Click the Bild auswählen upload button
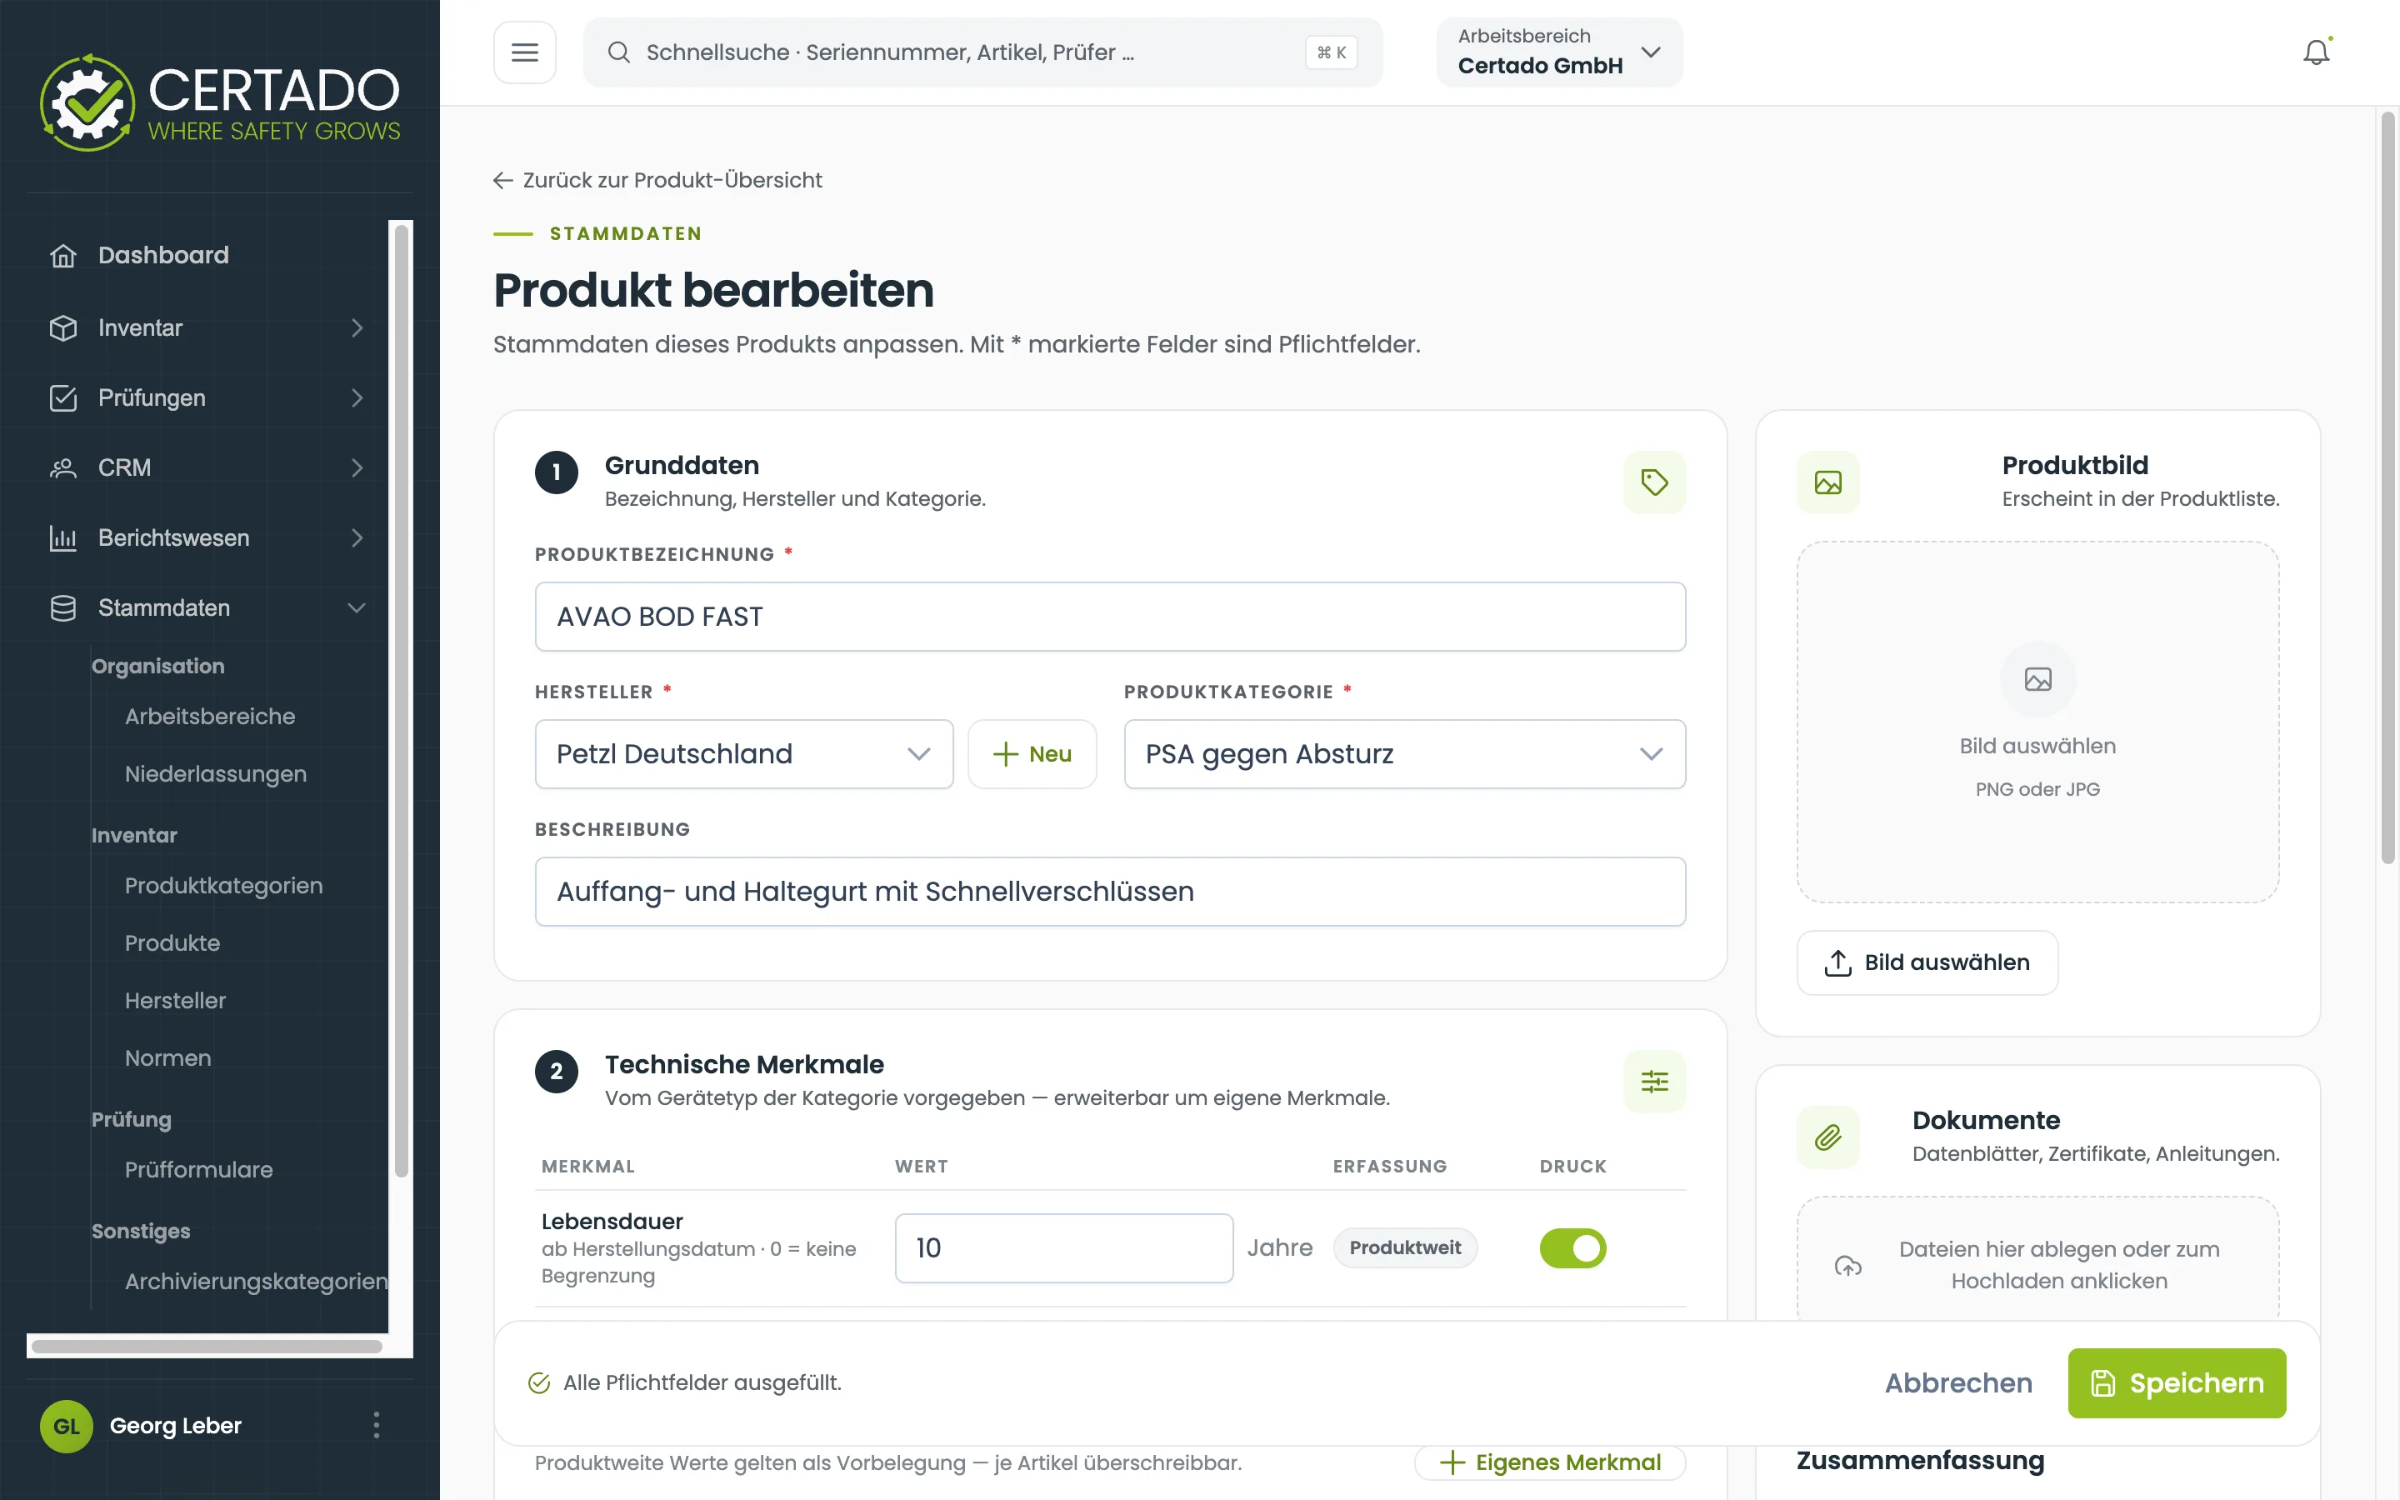 pos(1927,962)
